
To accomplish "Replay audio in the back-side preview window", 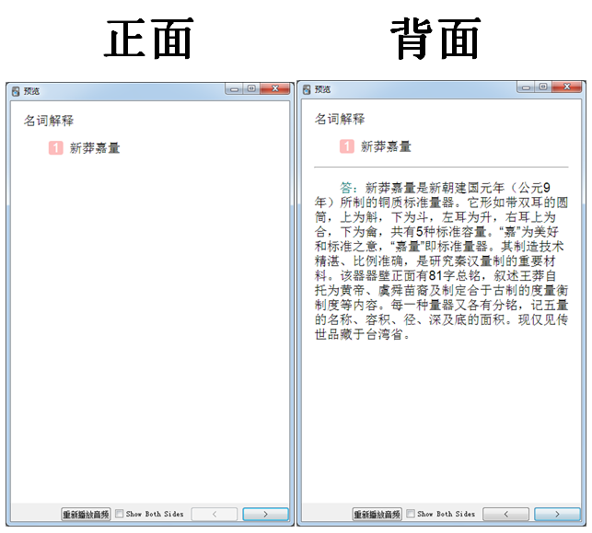I will click(377, 514).
